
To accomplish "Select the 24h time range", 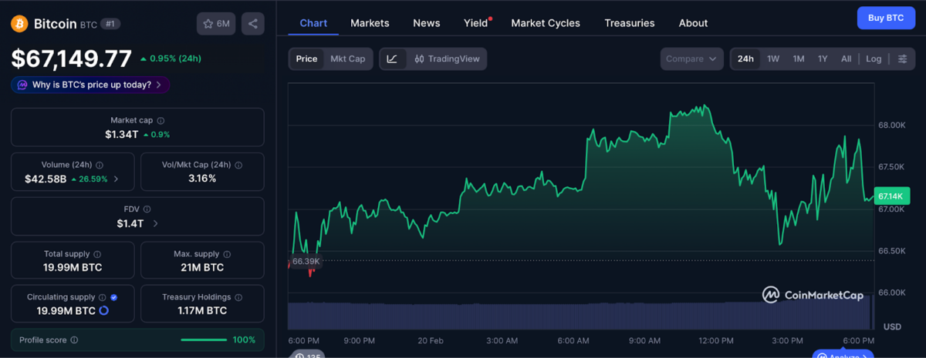I will click(x=745, y=59).
